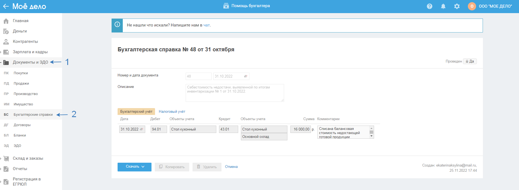The image size is (519, 190).
Task: Click the back arrow next to Моё дело
Action: point(6,6)
